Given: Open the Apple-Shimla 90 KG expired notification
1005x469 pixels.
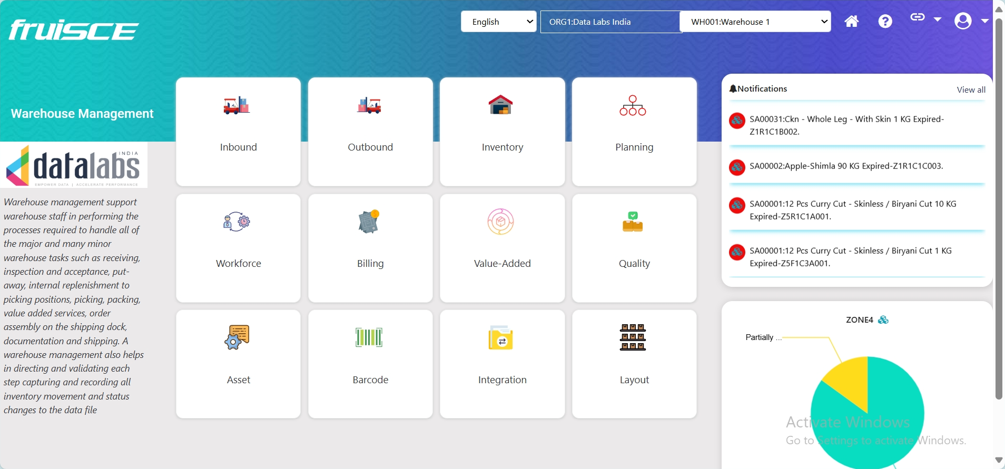Looking at the screenshot, I should (846, 166).
